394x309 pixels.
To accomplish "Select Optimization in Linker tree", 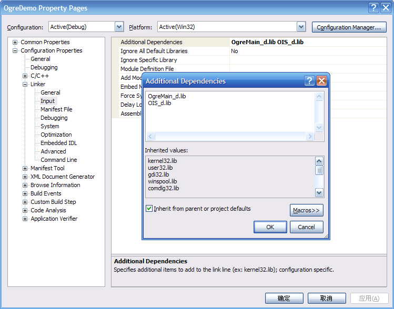I will (56, 135).
